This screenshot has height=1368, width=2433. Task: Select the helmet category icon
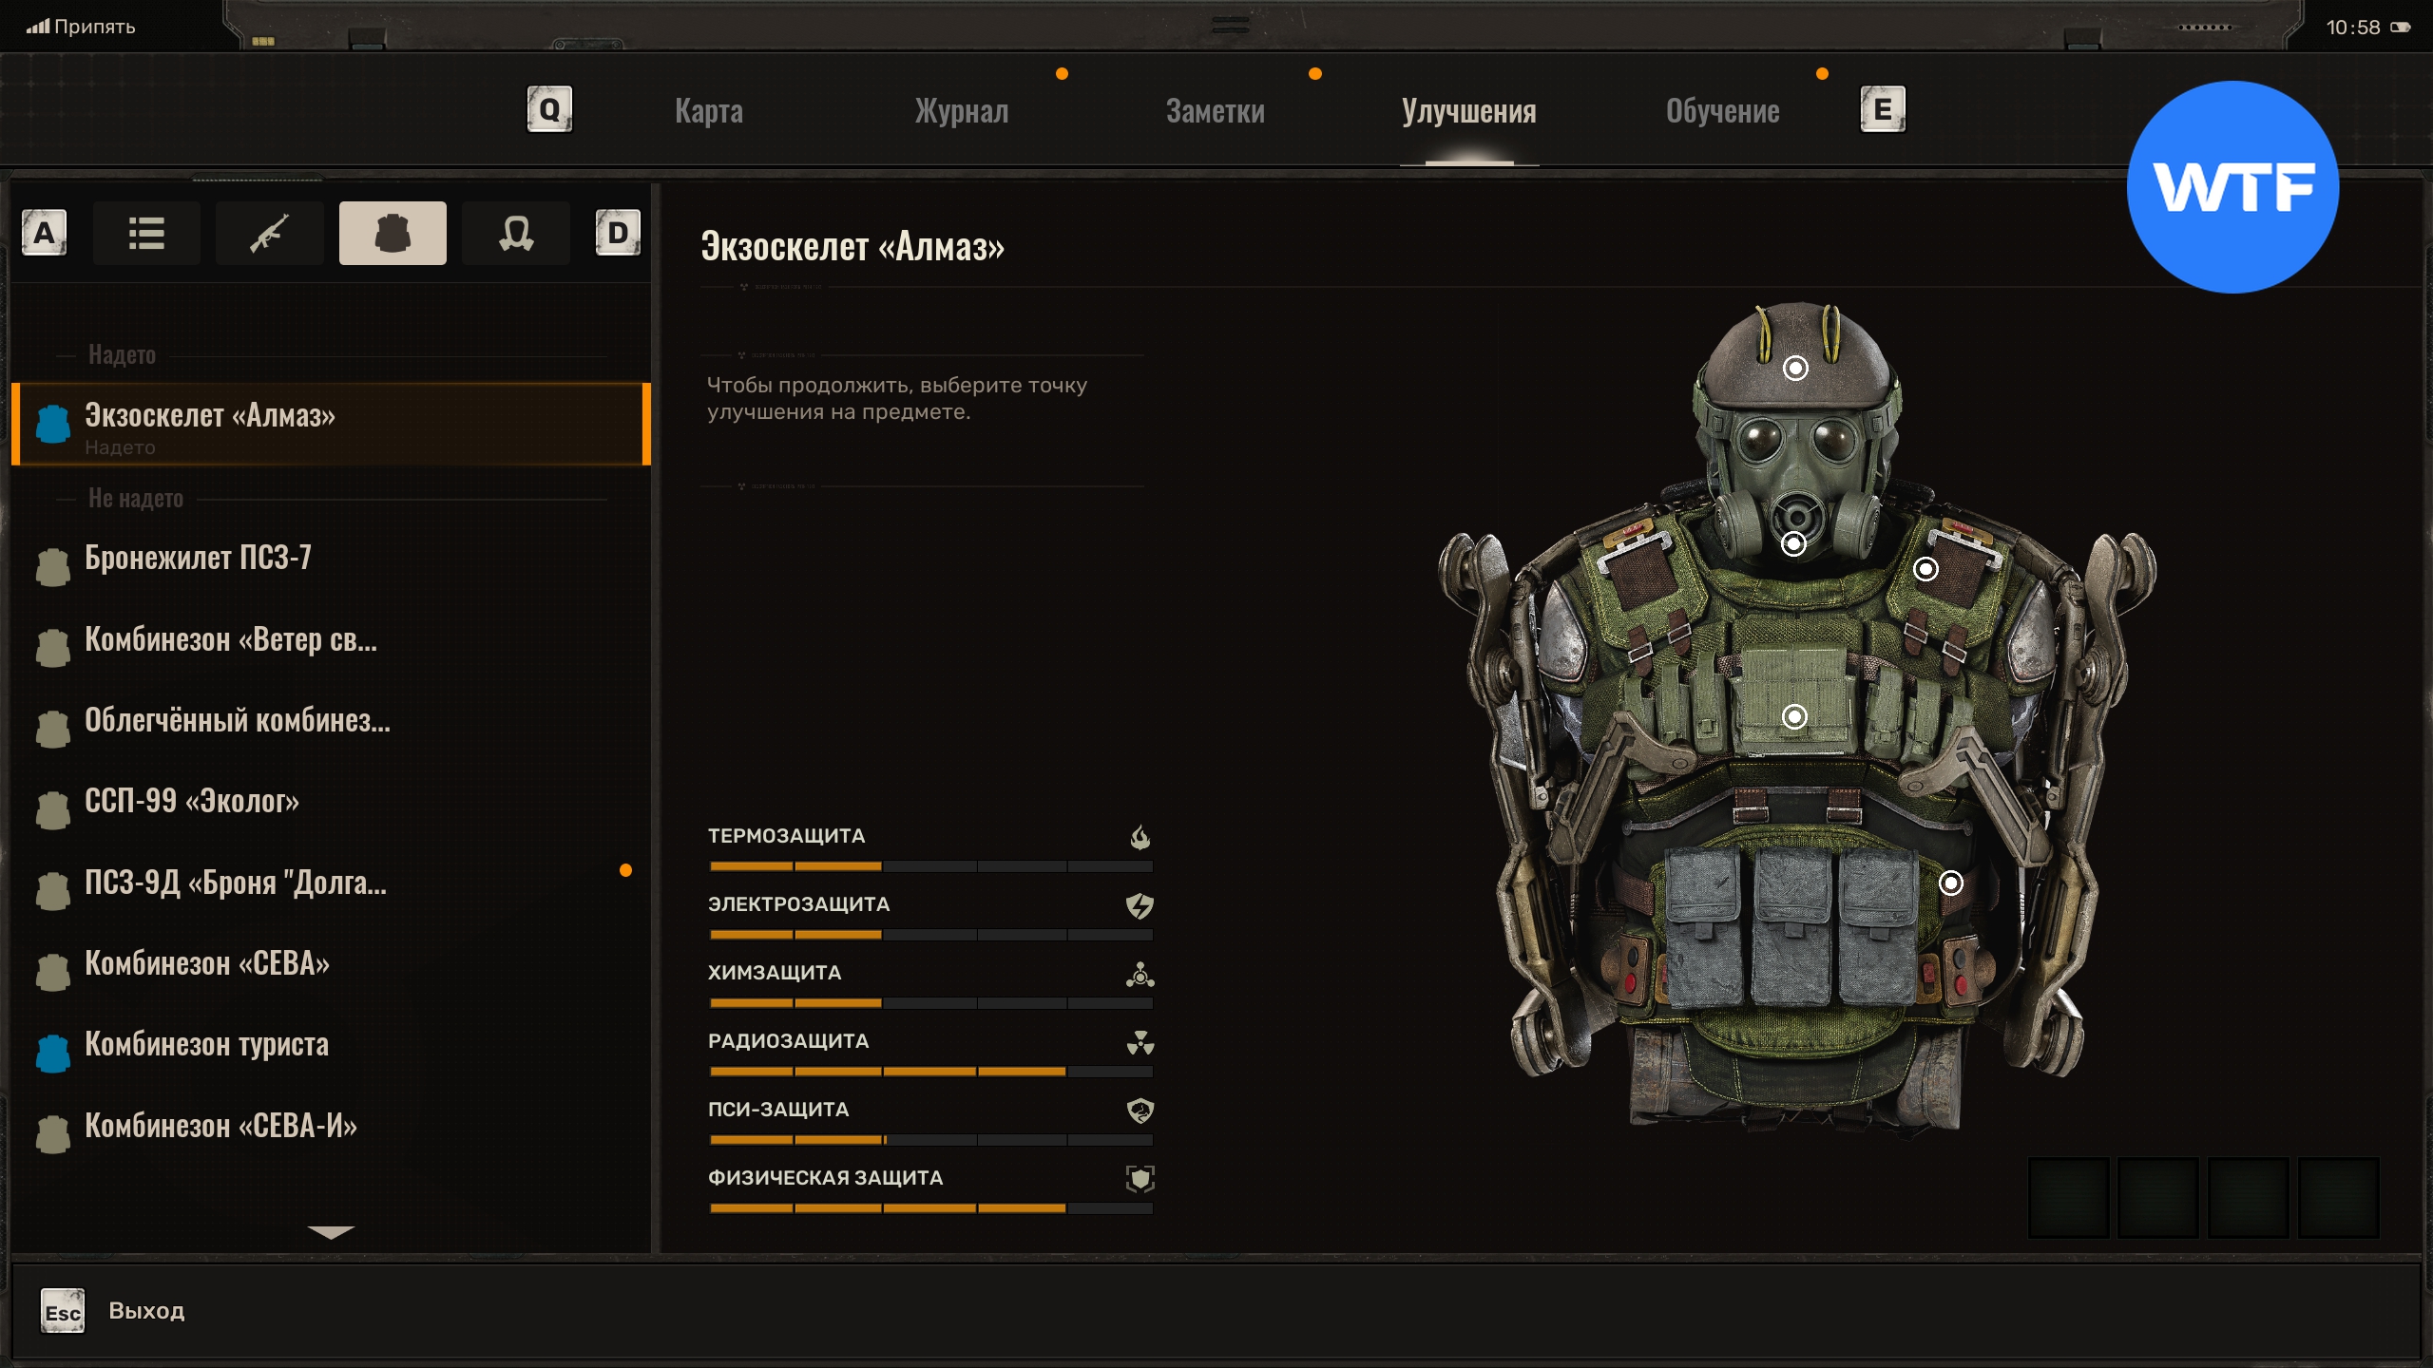click(515, 233)
